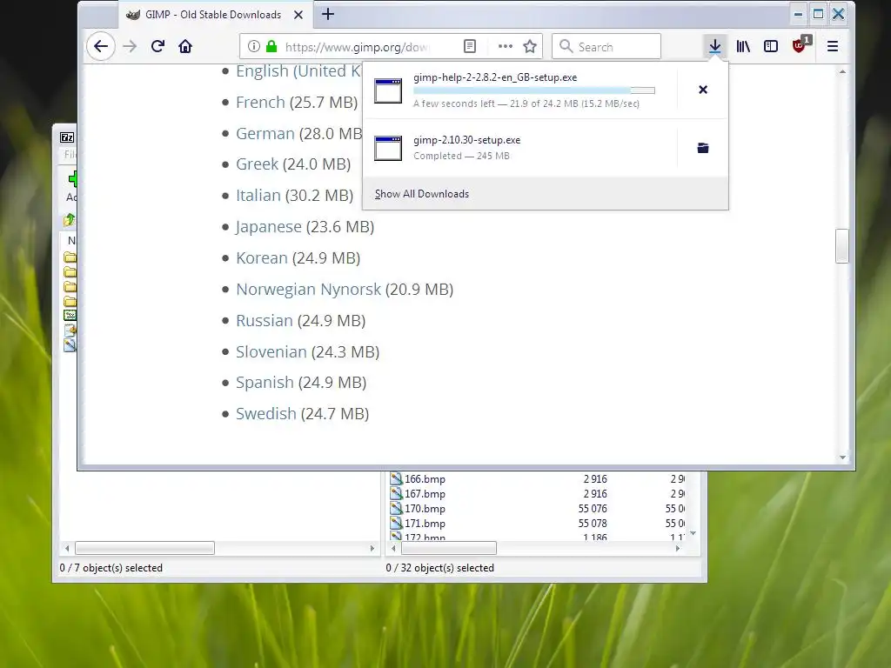Open the German help download link

265,133
